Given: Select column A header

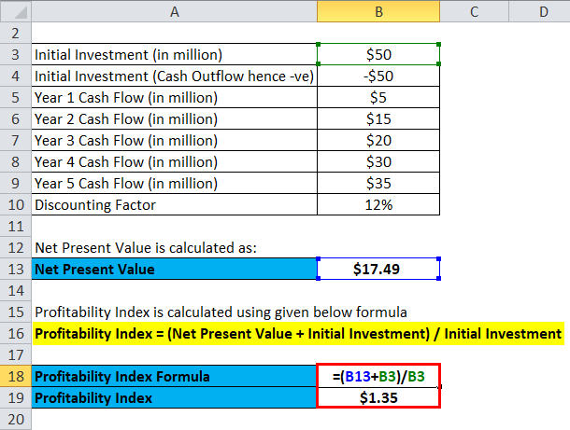Looking at the screenshot, I should click(x=174, y=11).
